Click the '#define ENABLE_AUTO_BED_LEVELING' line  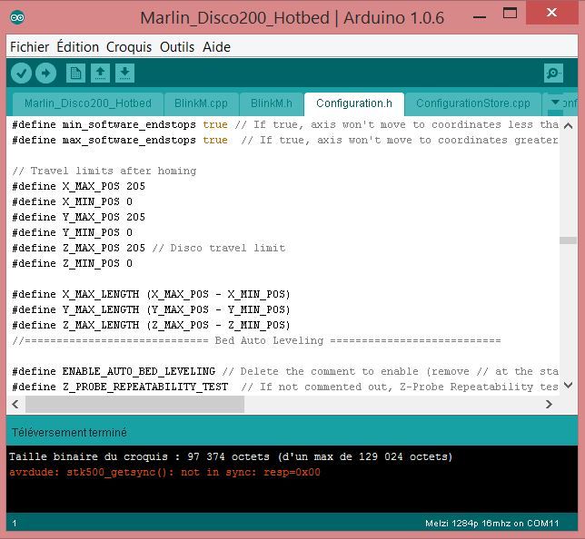coord(285,372)
